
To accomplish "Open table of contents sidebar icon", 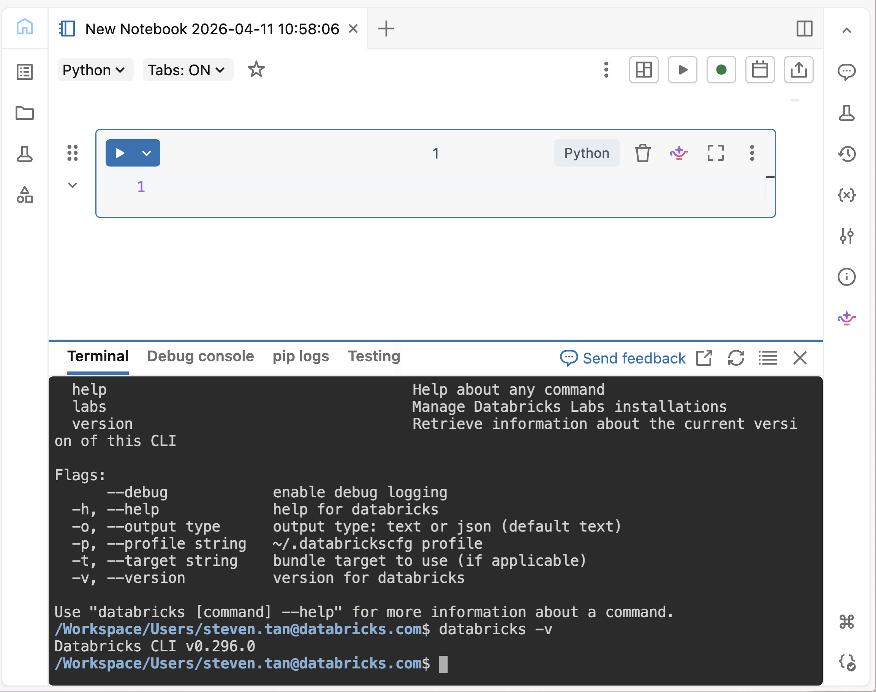I will click(25, 72).
